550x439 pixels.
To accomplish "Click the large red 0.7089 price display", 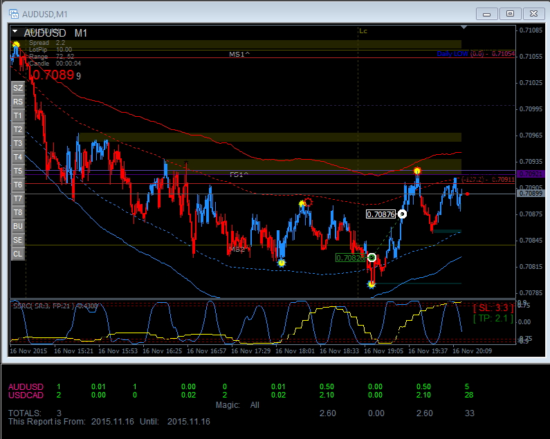I will point(53,75).
